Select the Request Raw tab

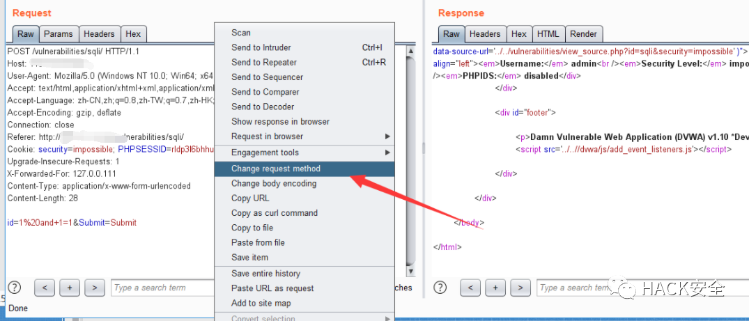click(x=26, y=34)
